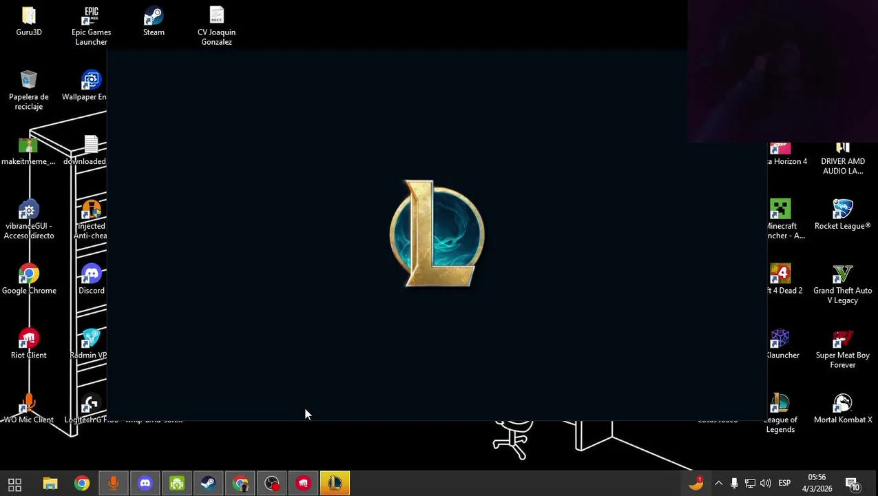Click the orange tray icon with red badge
This screenshot has height=496, width=878.
[x=696, y=483]
